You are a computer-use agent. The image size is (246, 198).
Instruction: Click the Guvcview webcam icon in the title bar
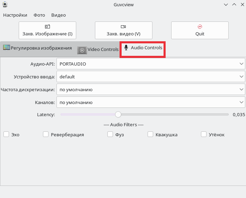click(5, 5)
